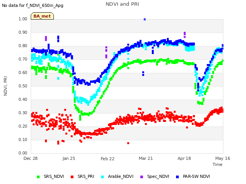Select the PAR-SW NDVI legend label
The height and width of the screenshot is (184, 246).
196,176
